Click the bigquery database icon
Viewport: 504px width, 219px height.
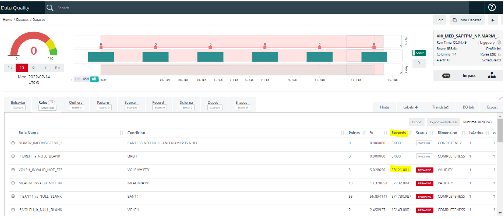(499, 42)
